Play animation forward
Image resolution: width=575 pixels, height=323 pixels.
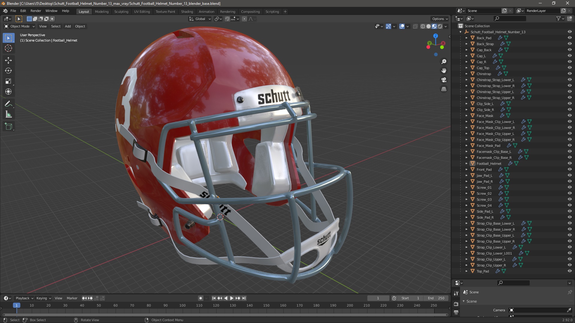tap(231, 298)
